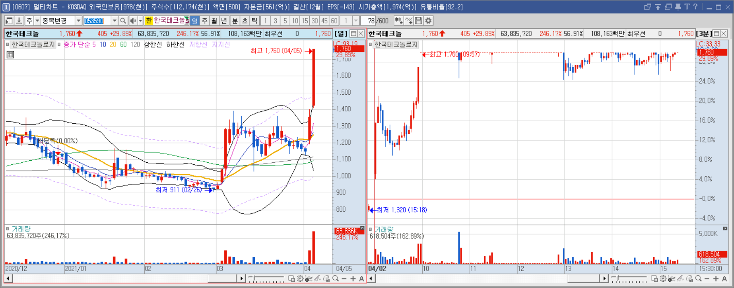The image size is (734, 288).
Task: Select yearly (년) period toggle
Action: 224,21
